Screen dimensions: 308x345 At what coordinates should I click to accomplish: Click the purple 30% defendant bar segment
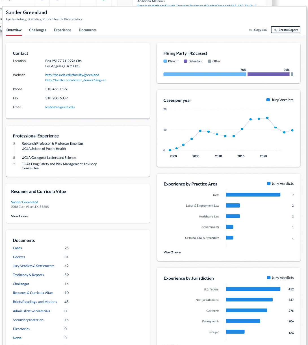click(268, 74)
